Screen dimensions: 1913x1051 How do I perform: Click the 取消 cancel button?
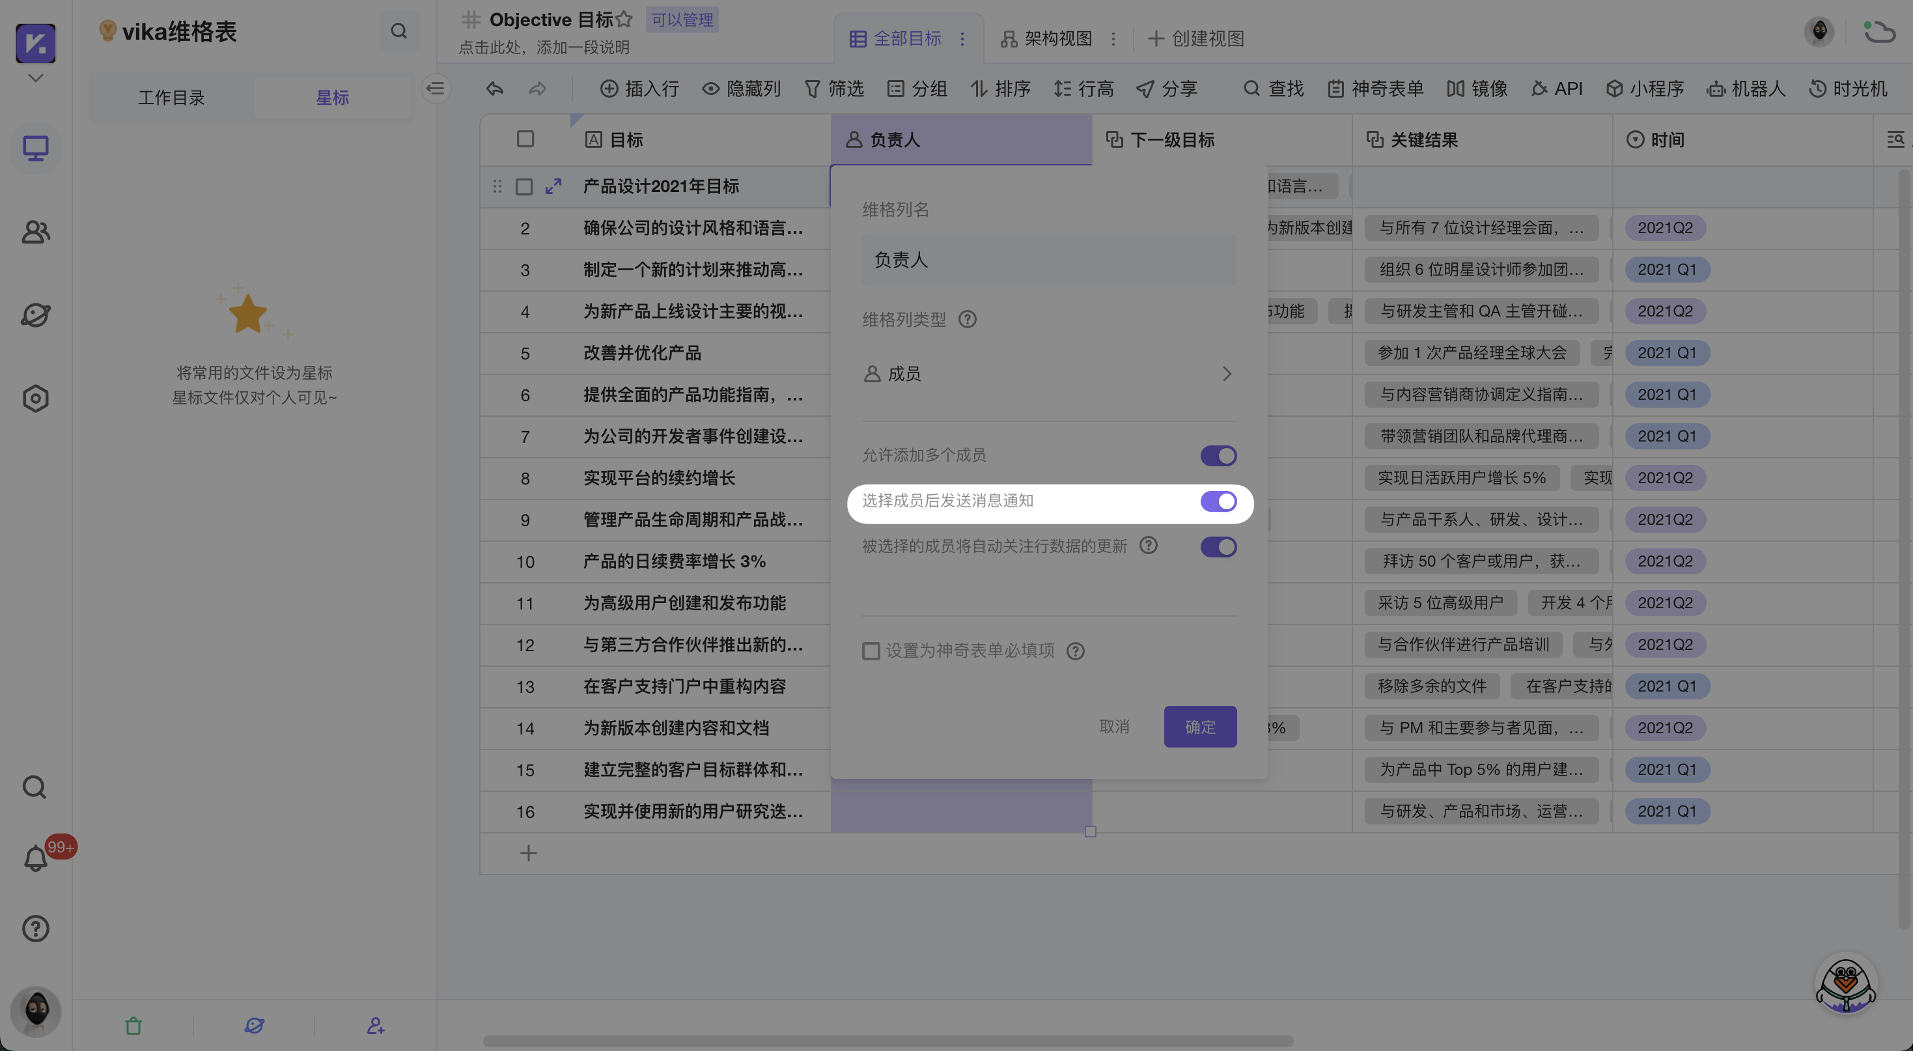coord(1114,727)
